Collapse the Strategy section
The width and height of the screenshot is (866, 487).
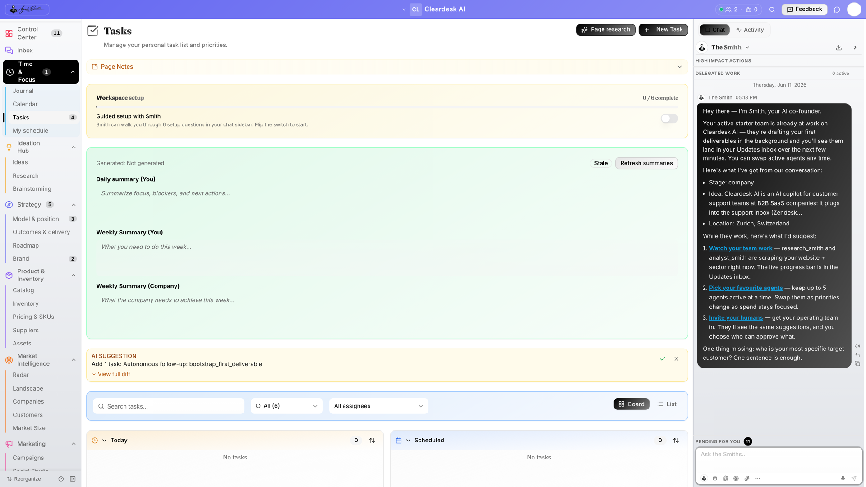tap(74, 205)
